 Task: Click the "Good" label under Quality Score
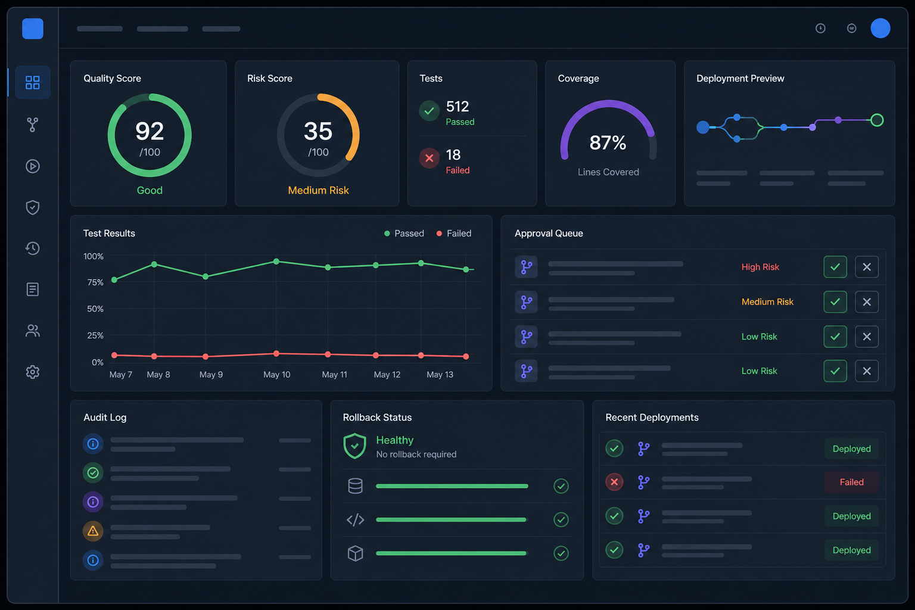(x=150, y=191)
